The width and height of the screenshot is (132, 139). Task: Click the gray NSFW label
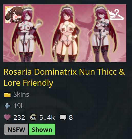(x=16, y=130)
